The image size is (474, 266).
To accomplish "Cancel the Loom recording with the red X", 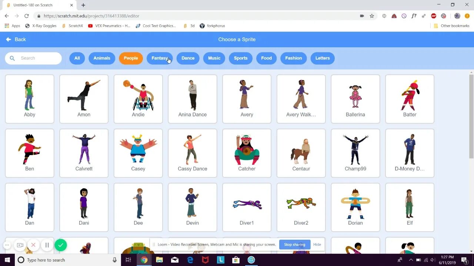I will pyautogui.click(x=33, y=245).
